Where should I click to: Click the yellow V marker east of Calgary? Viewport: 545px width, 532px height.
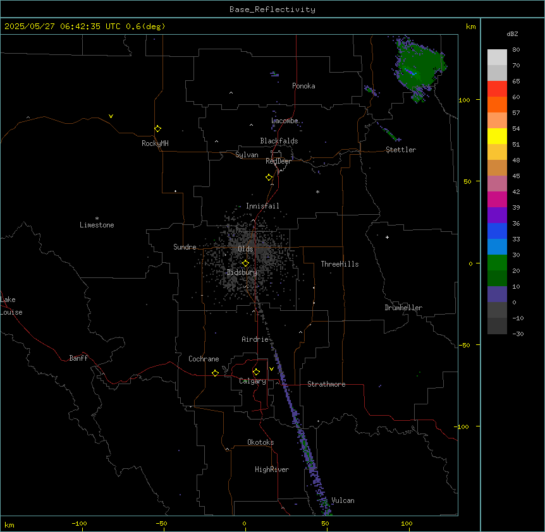coord(271,369)
